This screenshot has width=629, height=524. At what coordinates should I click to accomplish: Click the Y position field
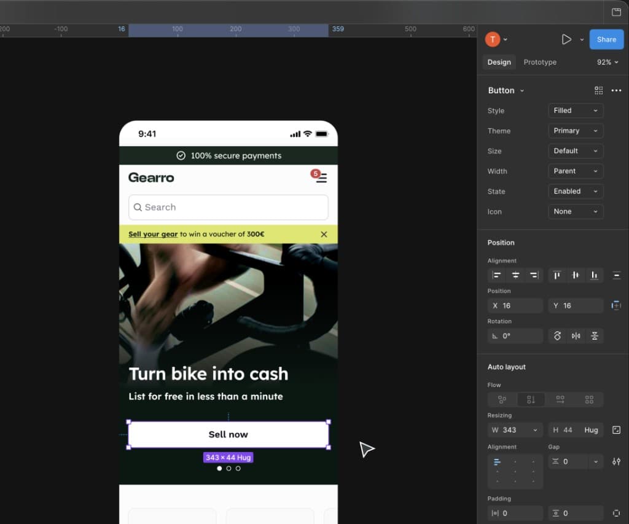(576, 306)
